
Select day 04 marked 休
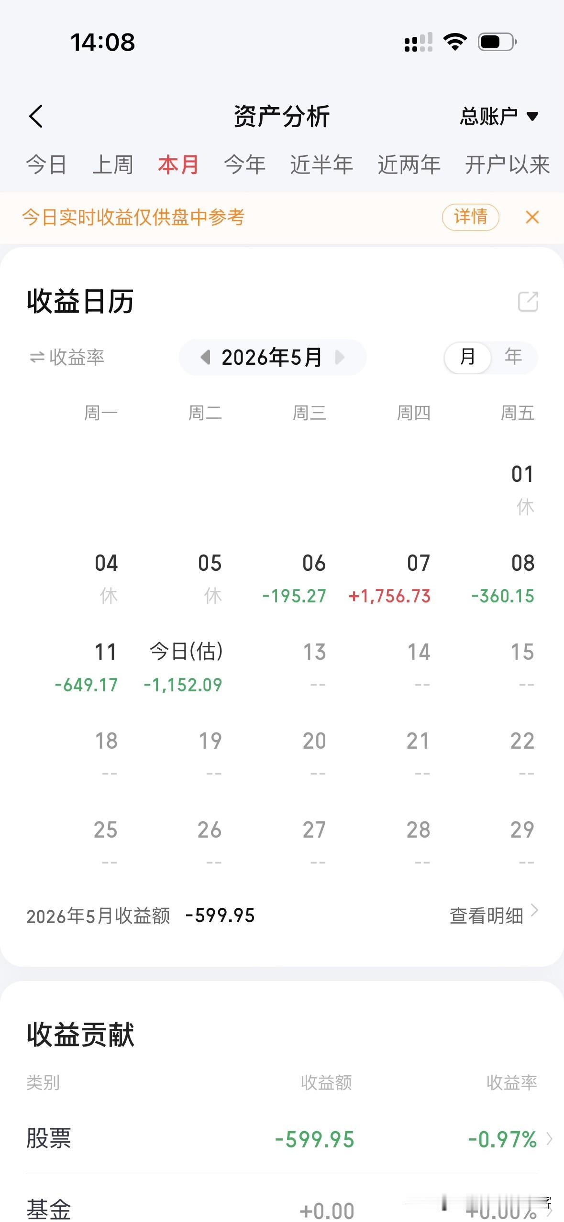tap(106, 579)
